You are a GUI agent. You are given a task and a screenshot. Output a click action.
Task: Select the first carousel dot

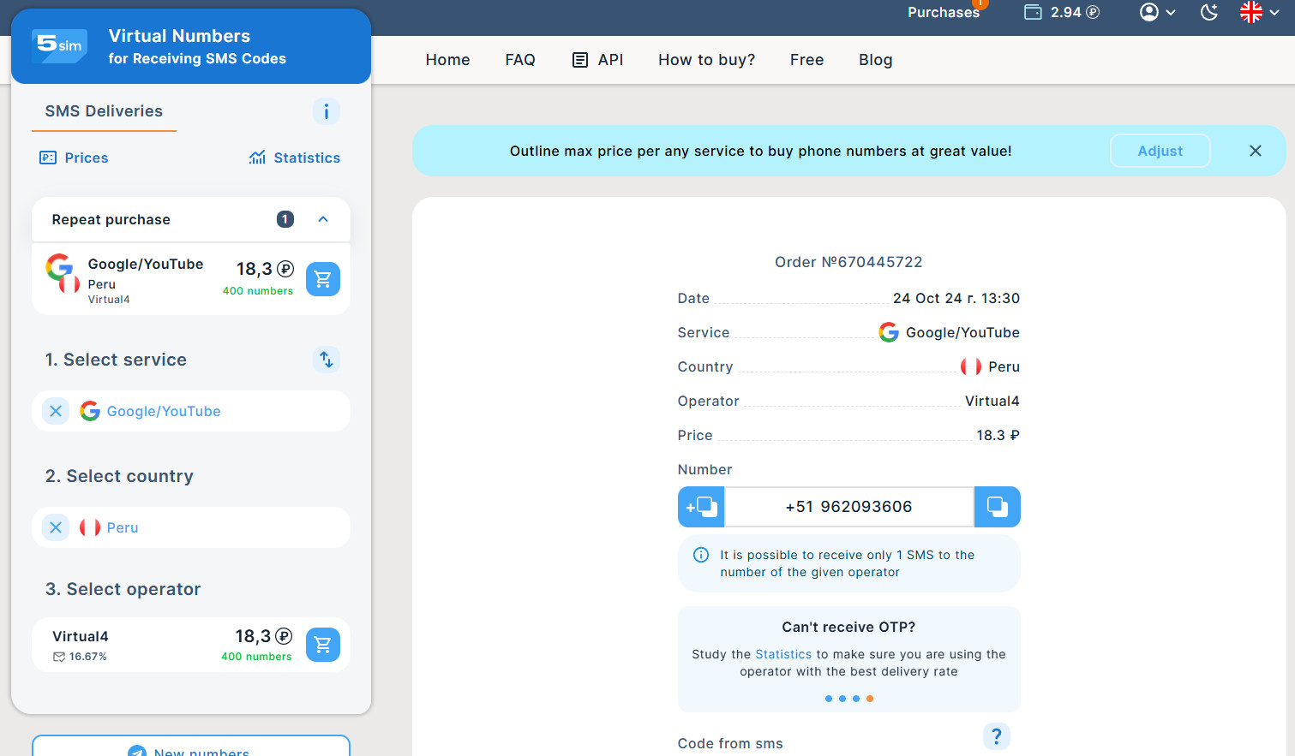click(829, 699)
